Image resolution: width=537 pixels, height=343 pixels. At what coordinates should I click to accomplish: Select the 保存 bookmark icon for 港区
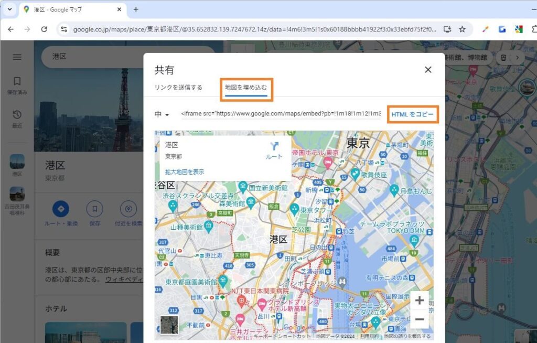click(x=94, y=208)
